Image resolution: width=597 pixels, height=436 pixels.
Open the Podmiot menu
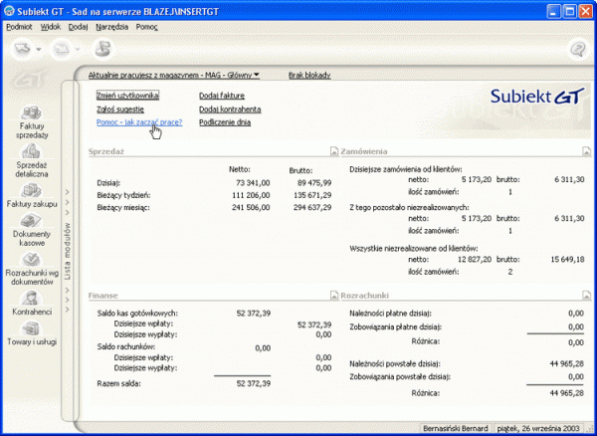[x=19, y=27]
